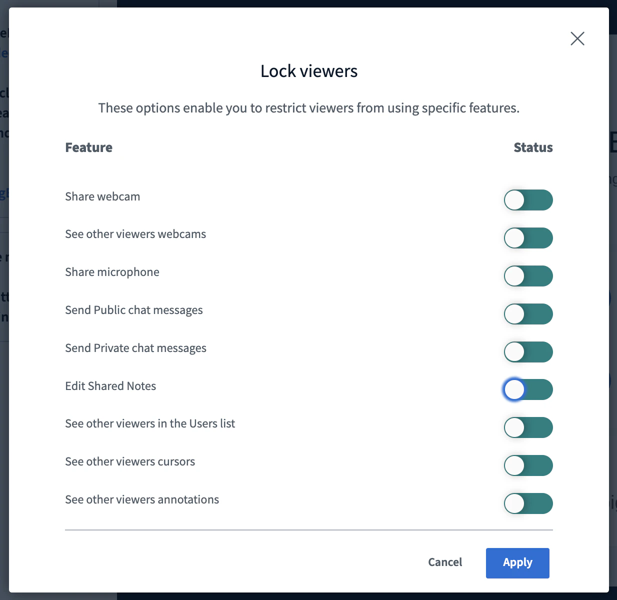This screenshot has width=617, height=600.
Task: Toggle See other viewers cursors
Action: pyautogui.click(x=528, y=465)
